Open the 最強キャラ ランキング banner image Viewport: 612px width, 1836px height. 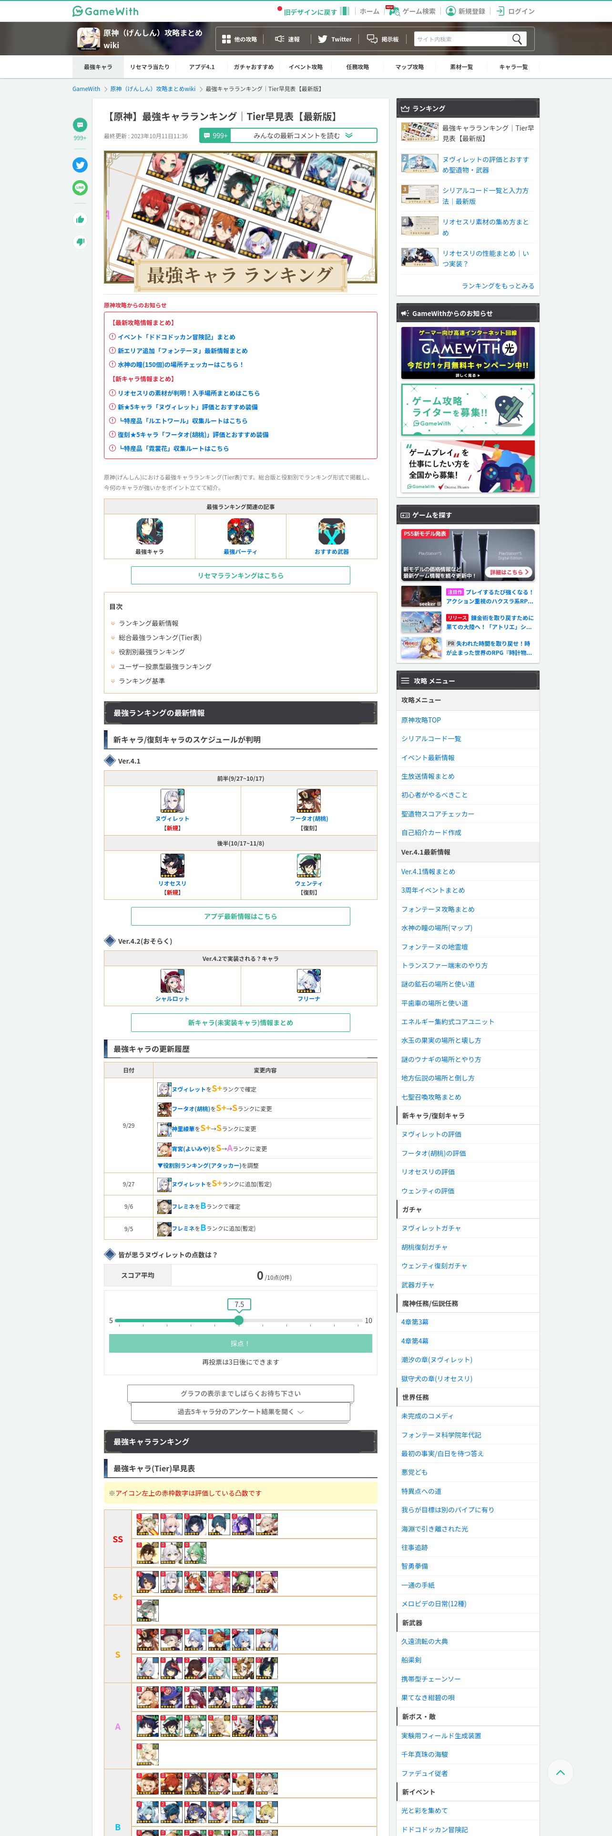point(240,222)
